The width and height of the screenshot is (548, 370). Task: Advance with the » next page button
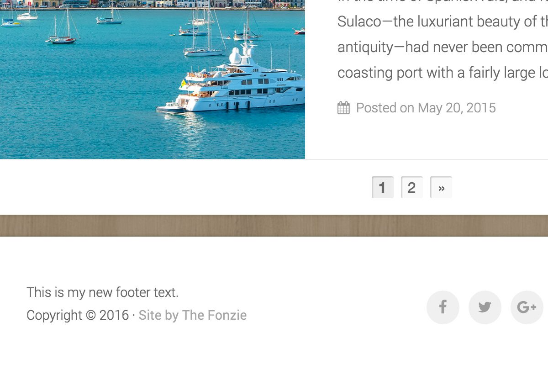(x=441, y=187)
